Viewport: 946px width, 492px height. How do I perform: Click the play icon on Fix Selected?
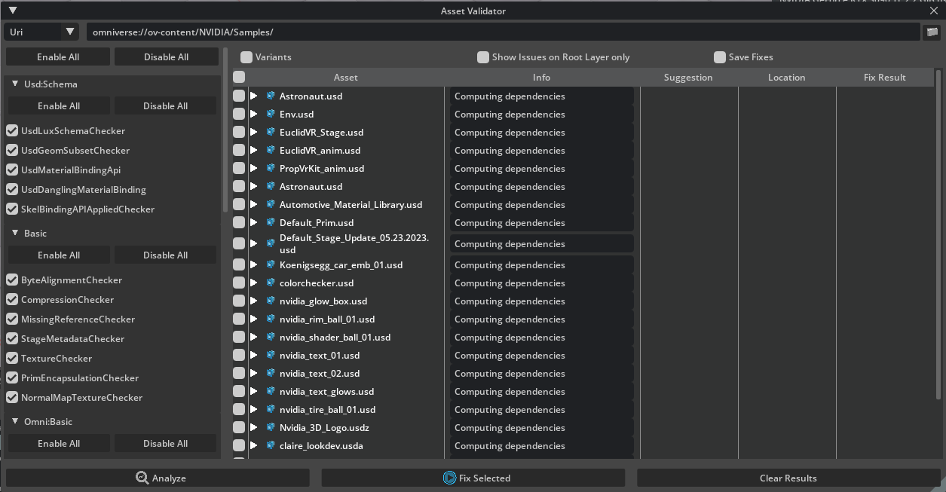449,478
